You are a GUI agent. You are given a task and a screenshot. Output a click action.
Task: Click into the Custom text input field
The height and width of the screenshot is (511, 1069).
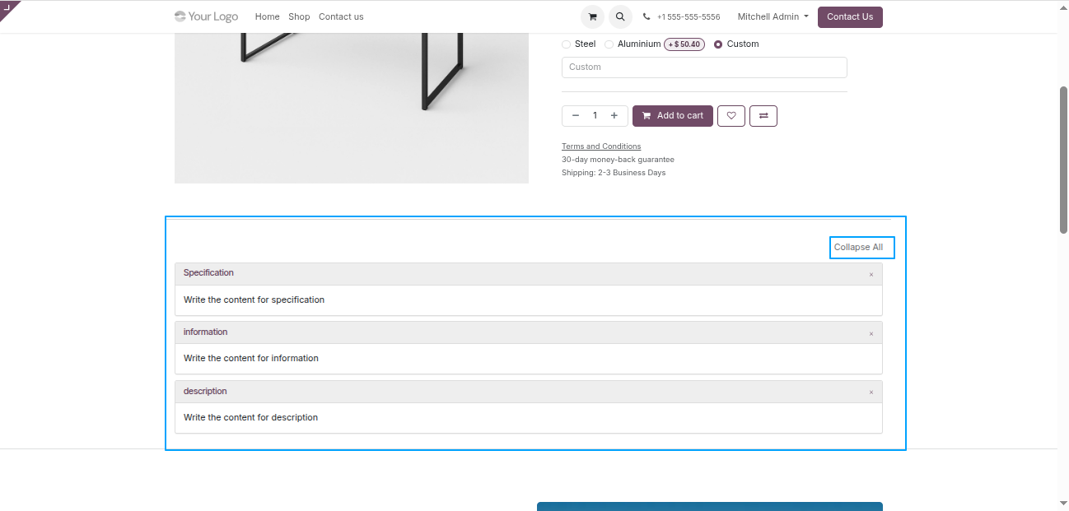coord(703,67)
